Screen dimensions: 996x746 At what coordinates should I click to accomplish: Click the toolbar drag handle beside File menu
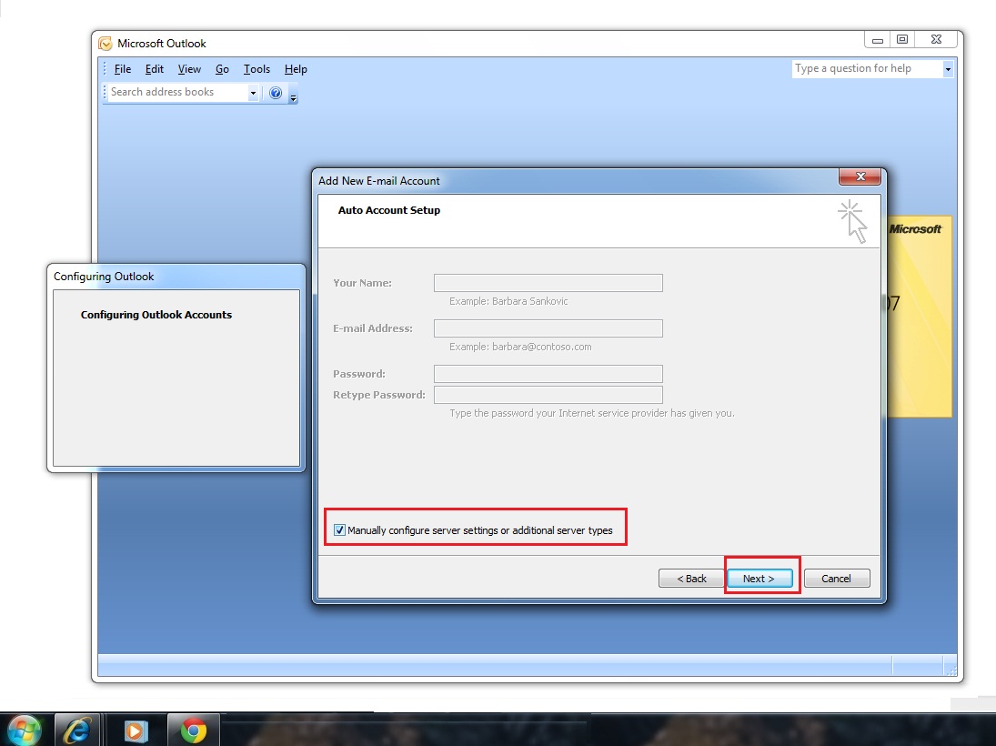(105, 68)
